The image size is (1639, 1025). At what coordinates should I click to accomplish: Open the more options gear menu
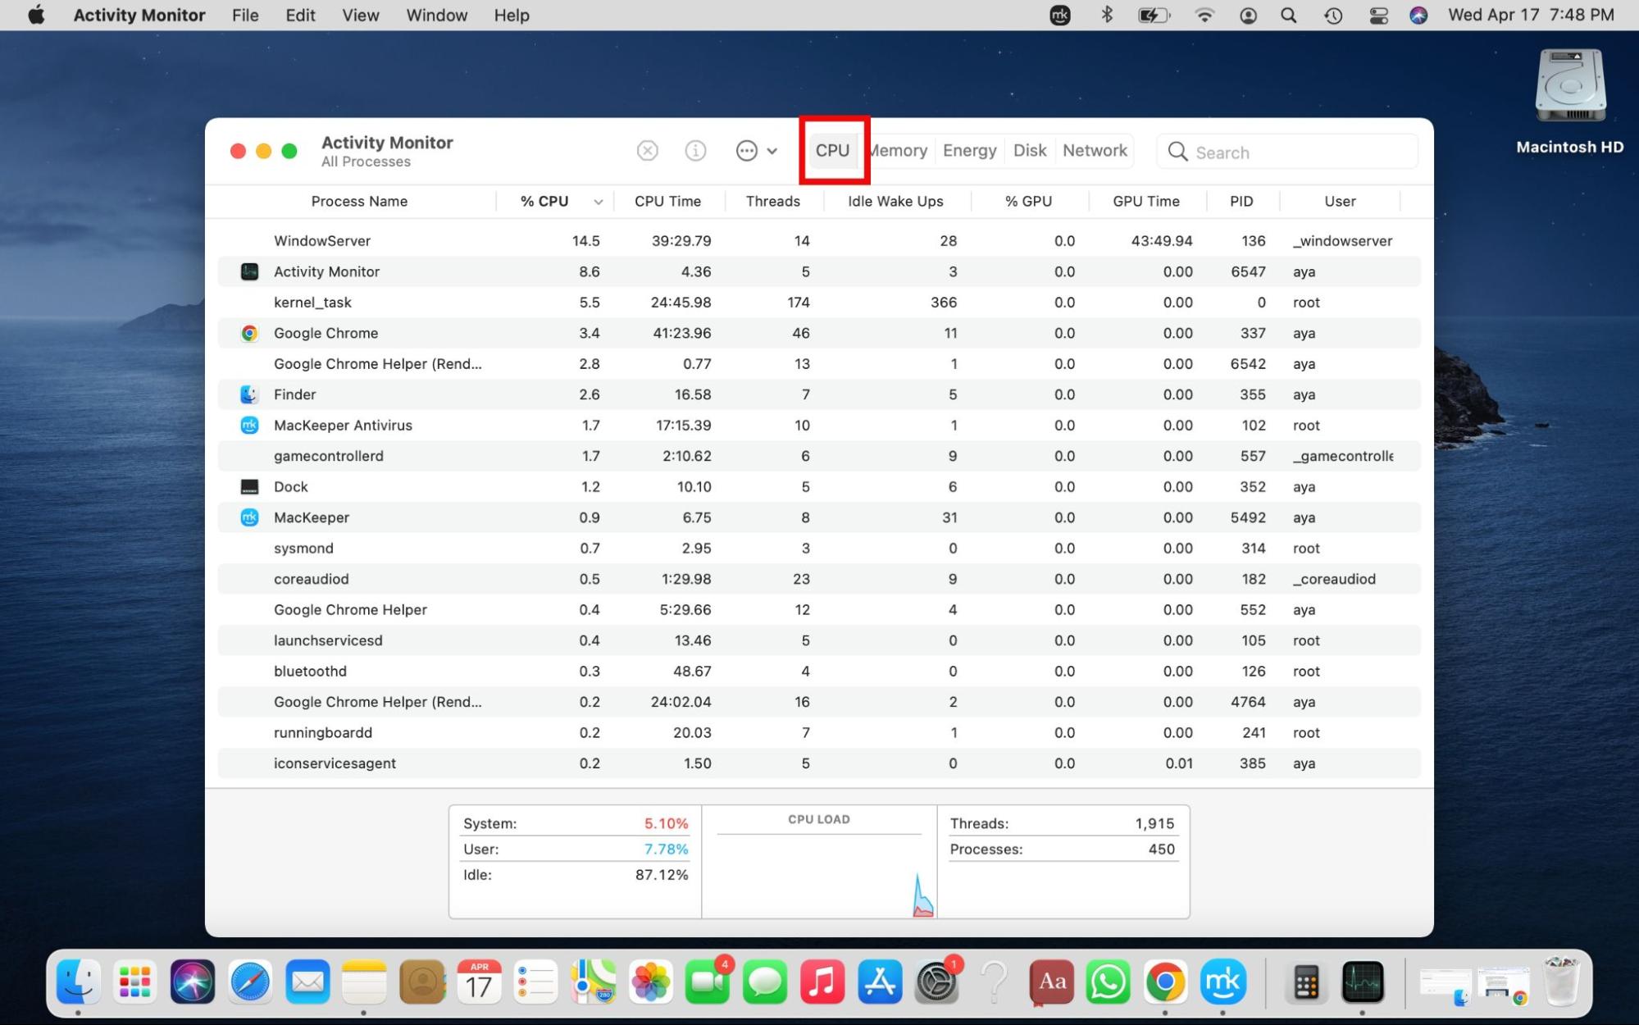[745, 151]
